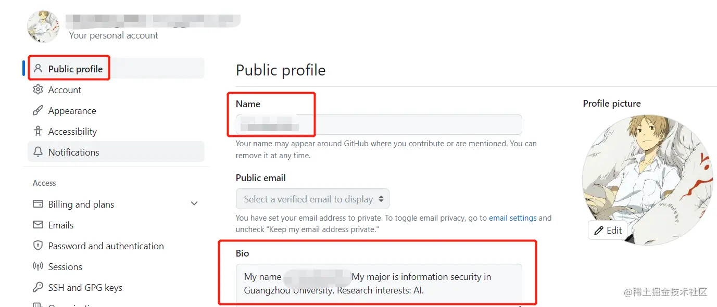Click the bell icon beside Notifications
The height and width of the screenshot is (307, 717).
pos(38,152)
